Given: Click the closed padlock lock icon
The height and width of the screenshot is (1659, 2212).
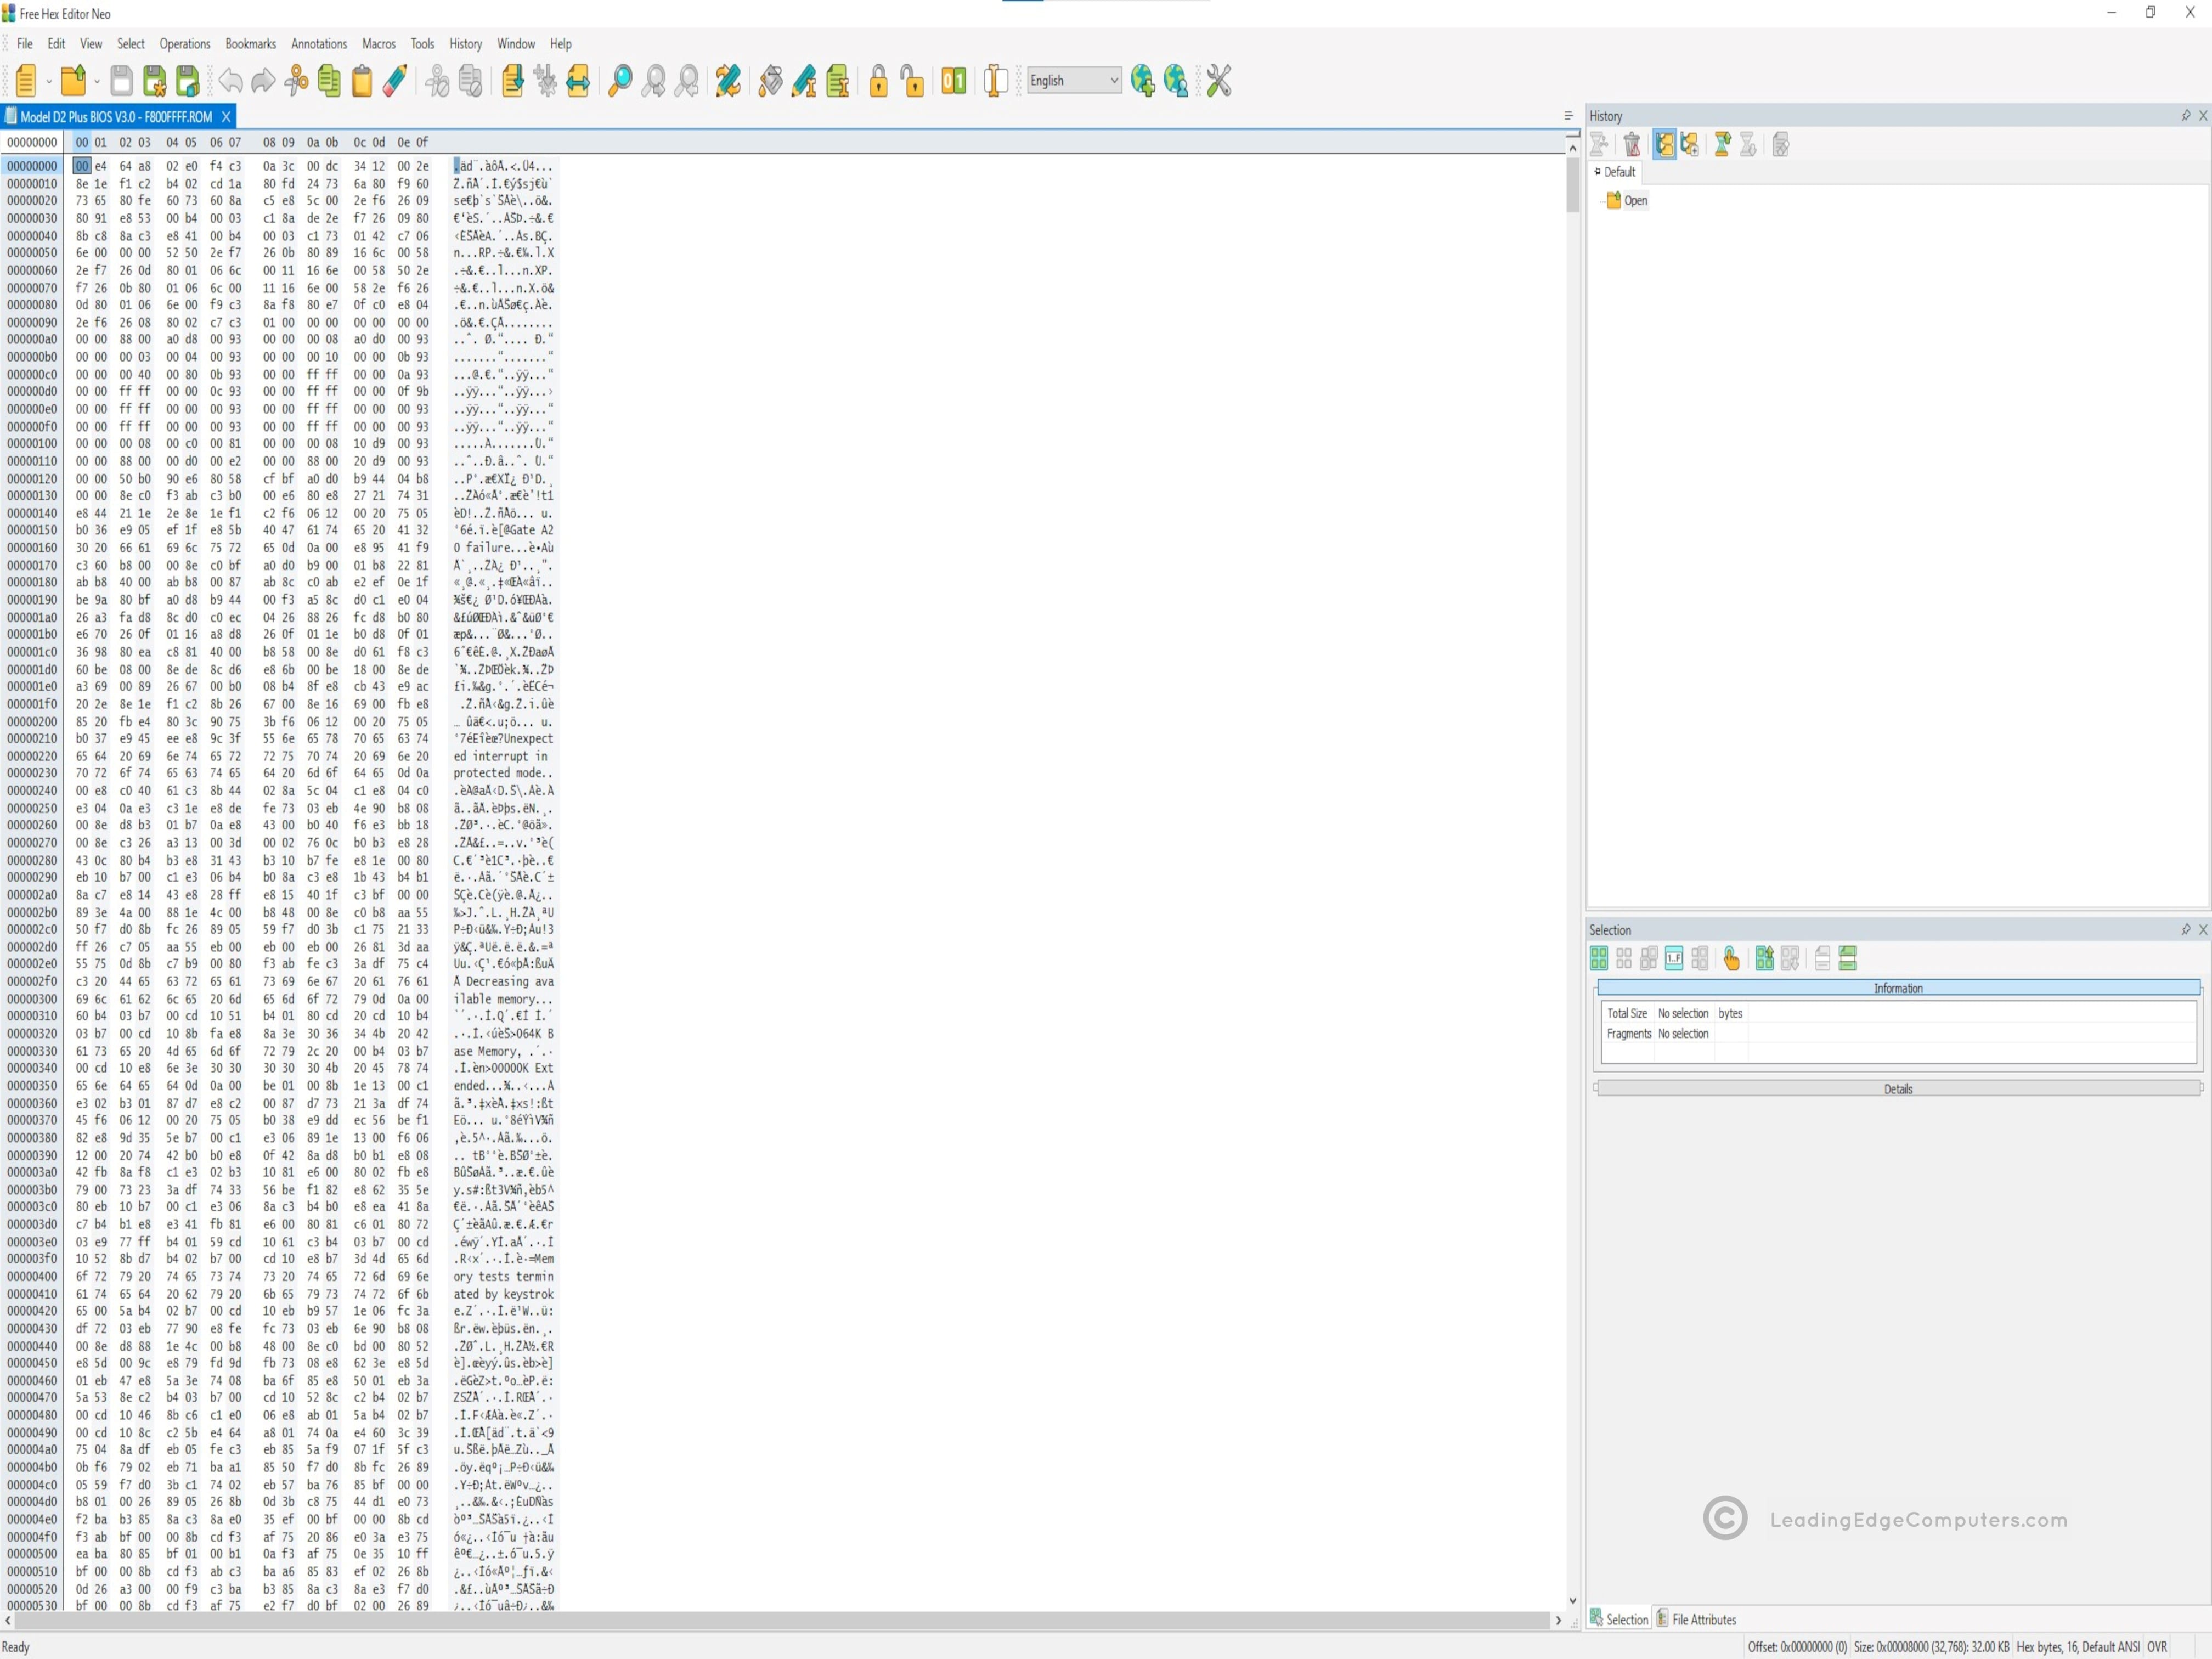Looking at the screenshot, I should tap(878, 81).
